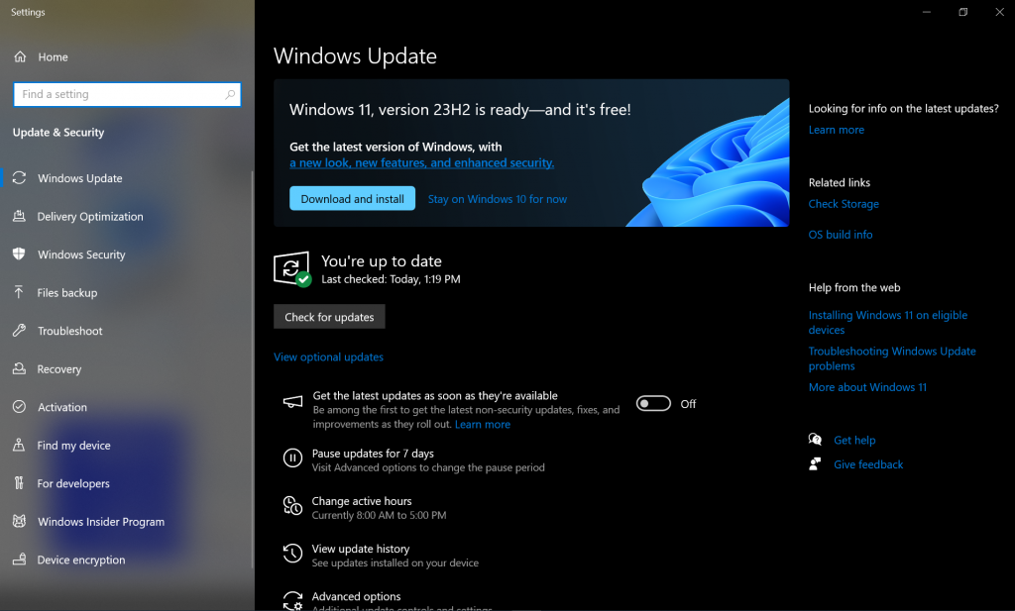
Task: Click the Device encryption lock icon
Action: click(x=20, y=560)
